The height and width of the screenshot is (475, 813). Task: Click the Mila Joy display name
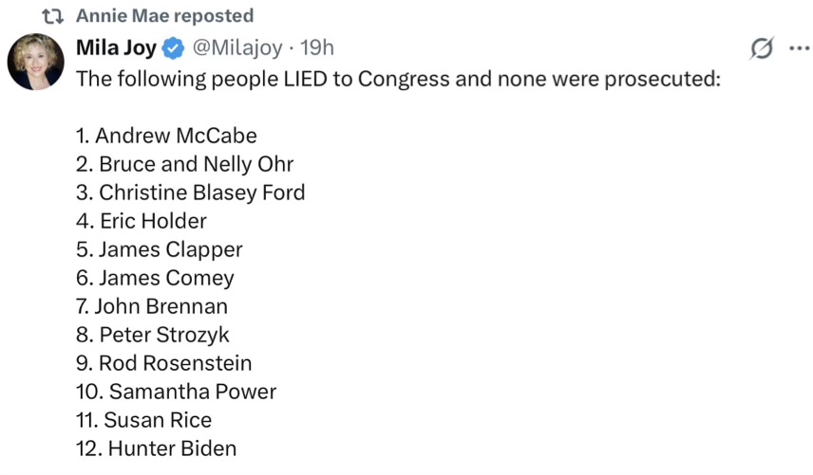click(116, 47)
